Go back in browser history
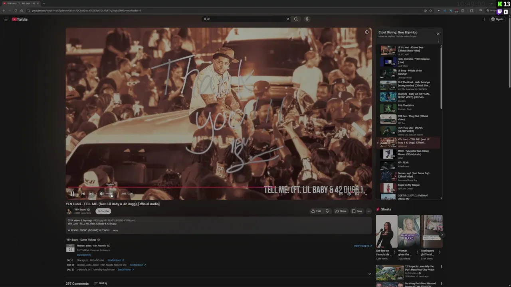Image resolution: width=511 pixels, height=287 pixels. click(4, 10)
